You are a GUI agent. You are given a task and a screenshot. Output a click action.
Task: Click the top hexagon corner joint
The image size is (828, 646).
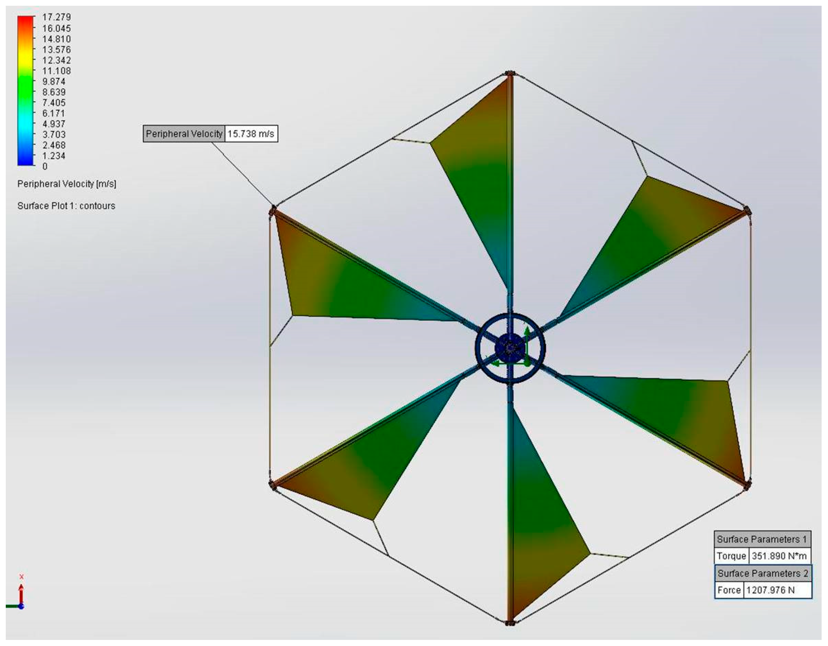[x=510, y=73]
